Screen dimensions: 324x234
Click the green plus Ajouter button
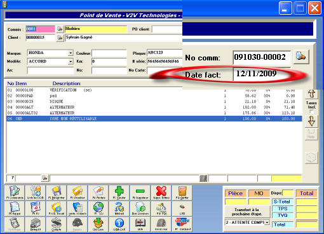(119, 193)
